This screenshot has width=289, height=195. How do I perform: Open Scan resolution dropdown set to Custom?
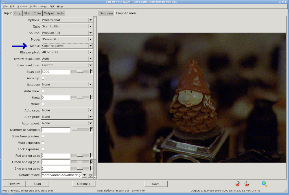tap(67, 65)
